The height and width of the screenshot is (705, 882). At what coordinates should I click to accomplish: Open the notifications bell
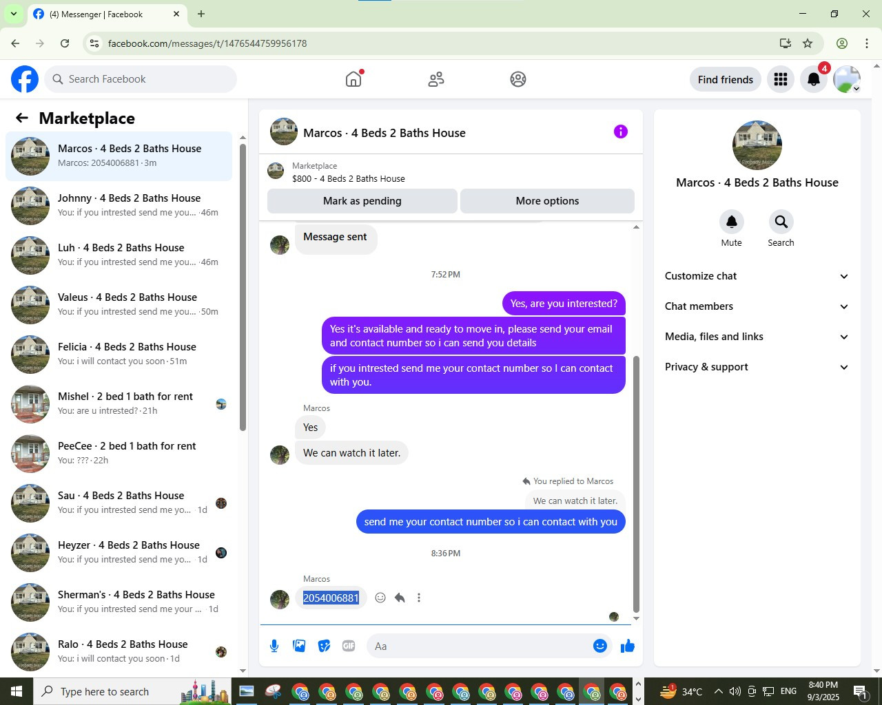(814, 79)
